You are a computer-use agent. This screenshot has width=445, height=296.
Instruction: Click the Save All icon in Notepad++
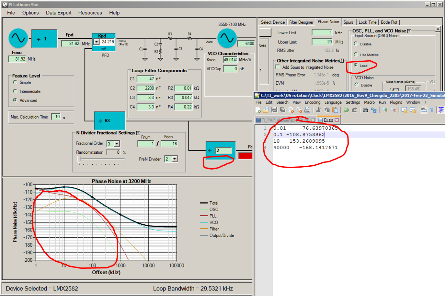283,110
